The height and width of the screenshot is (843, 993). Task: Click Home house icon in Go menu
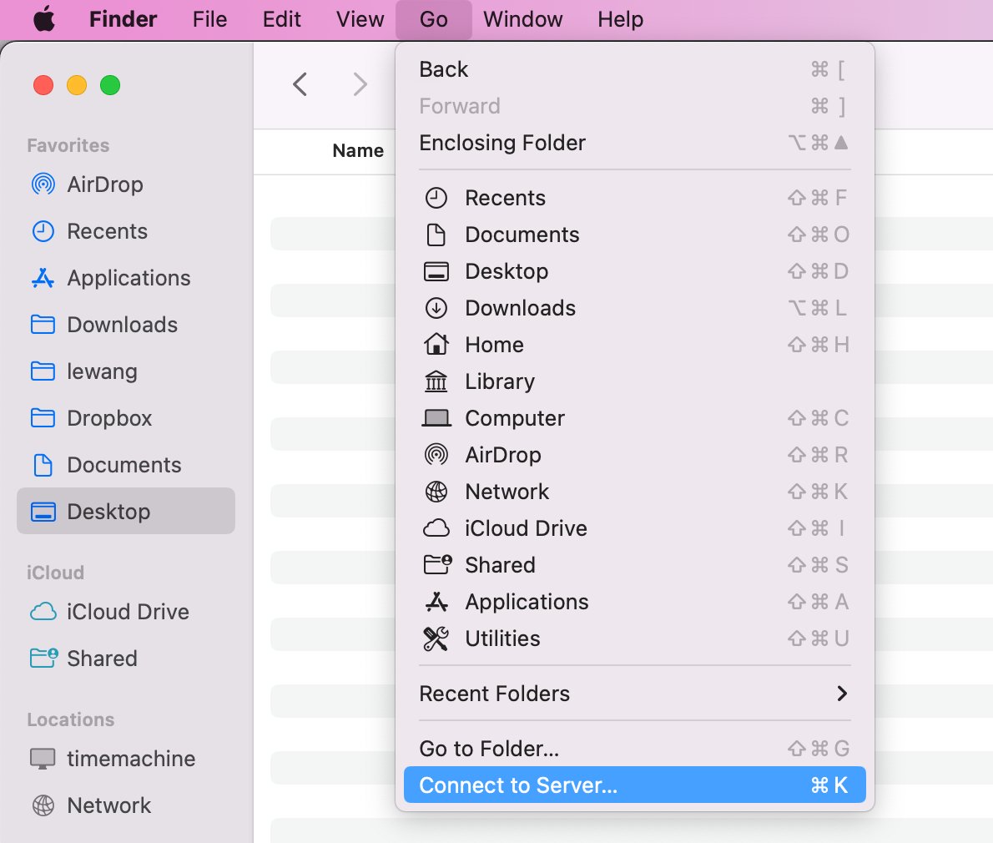click(436, 345)
